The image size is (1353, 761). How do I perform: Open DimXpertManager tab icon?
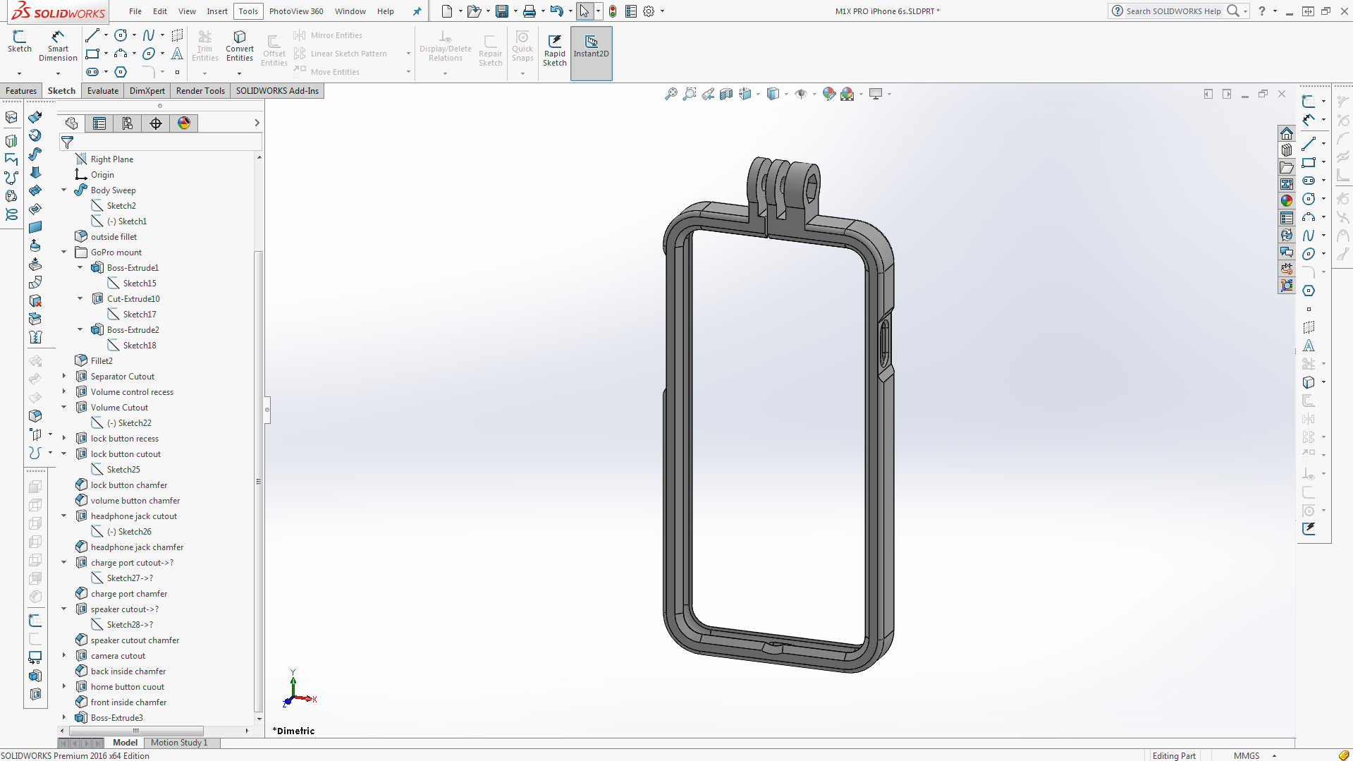coord(156,123)
